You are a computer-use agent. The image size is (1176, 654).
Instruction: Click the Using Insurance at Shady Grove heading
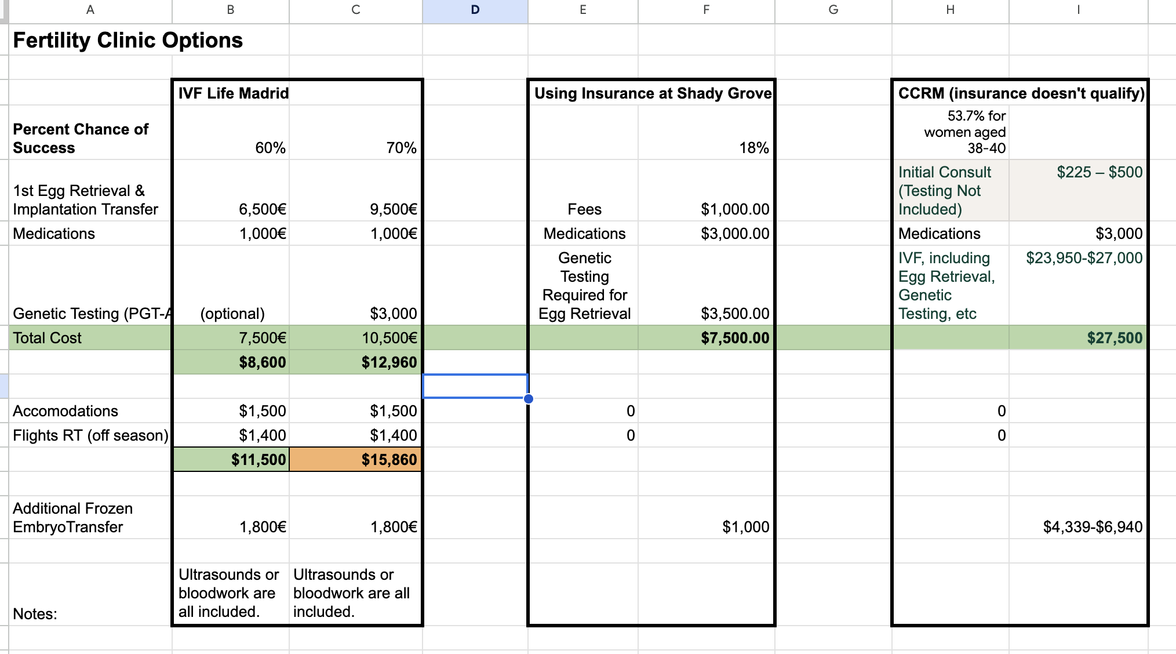click(x=651, y=93)
